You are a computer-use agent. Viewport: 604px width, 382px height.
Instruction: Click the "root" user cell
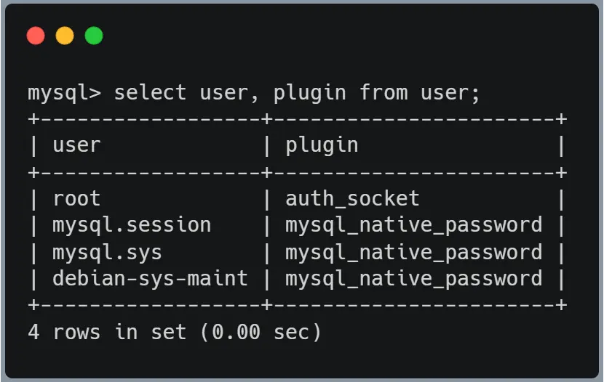point(76,198)
